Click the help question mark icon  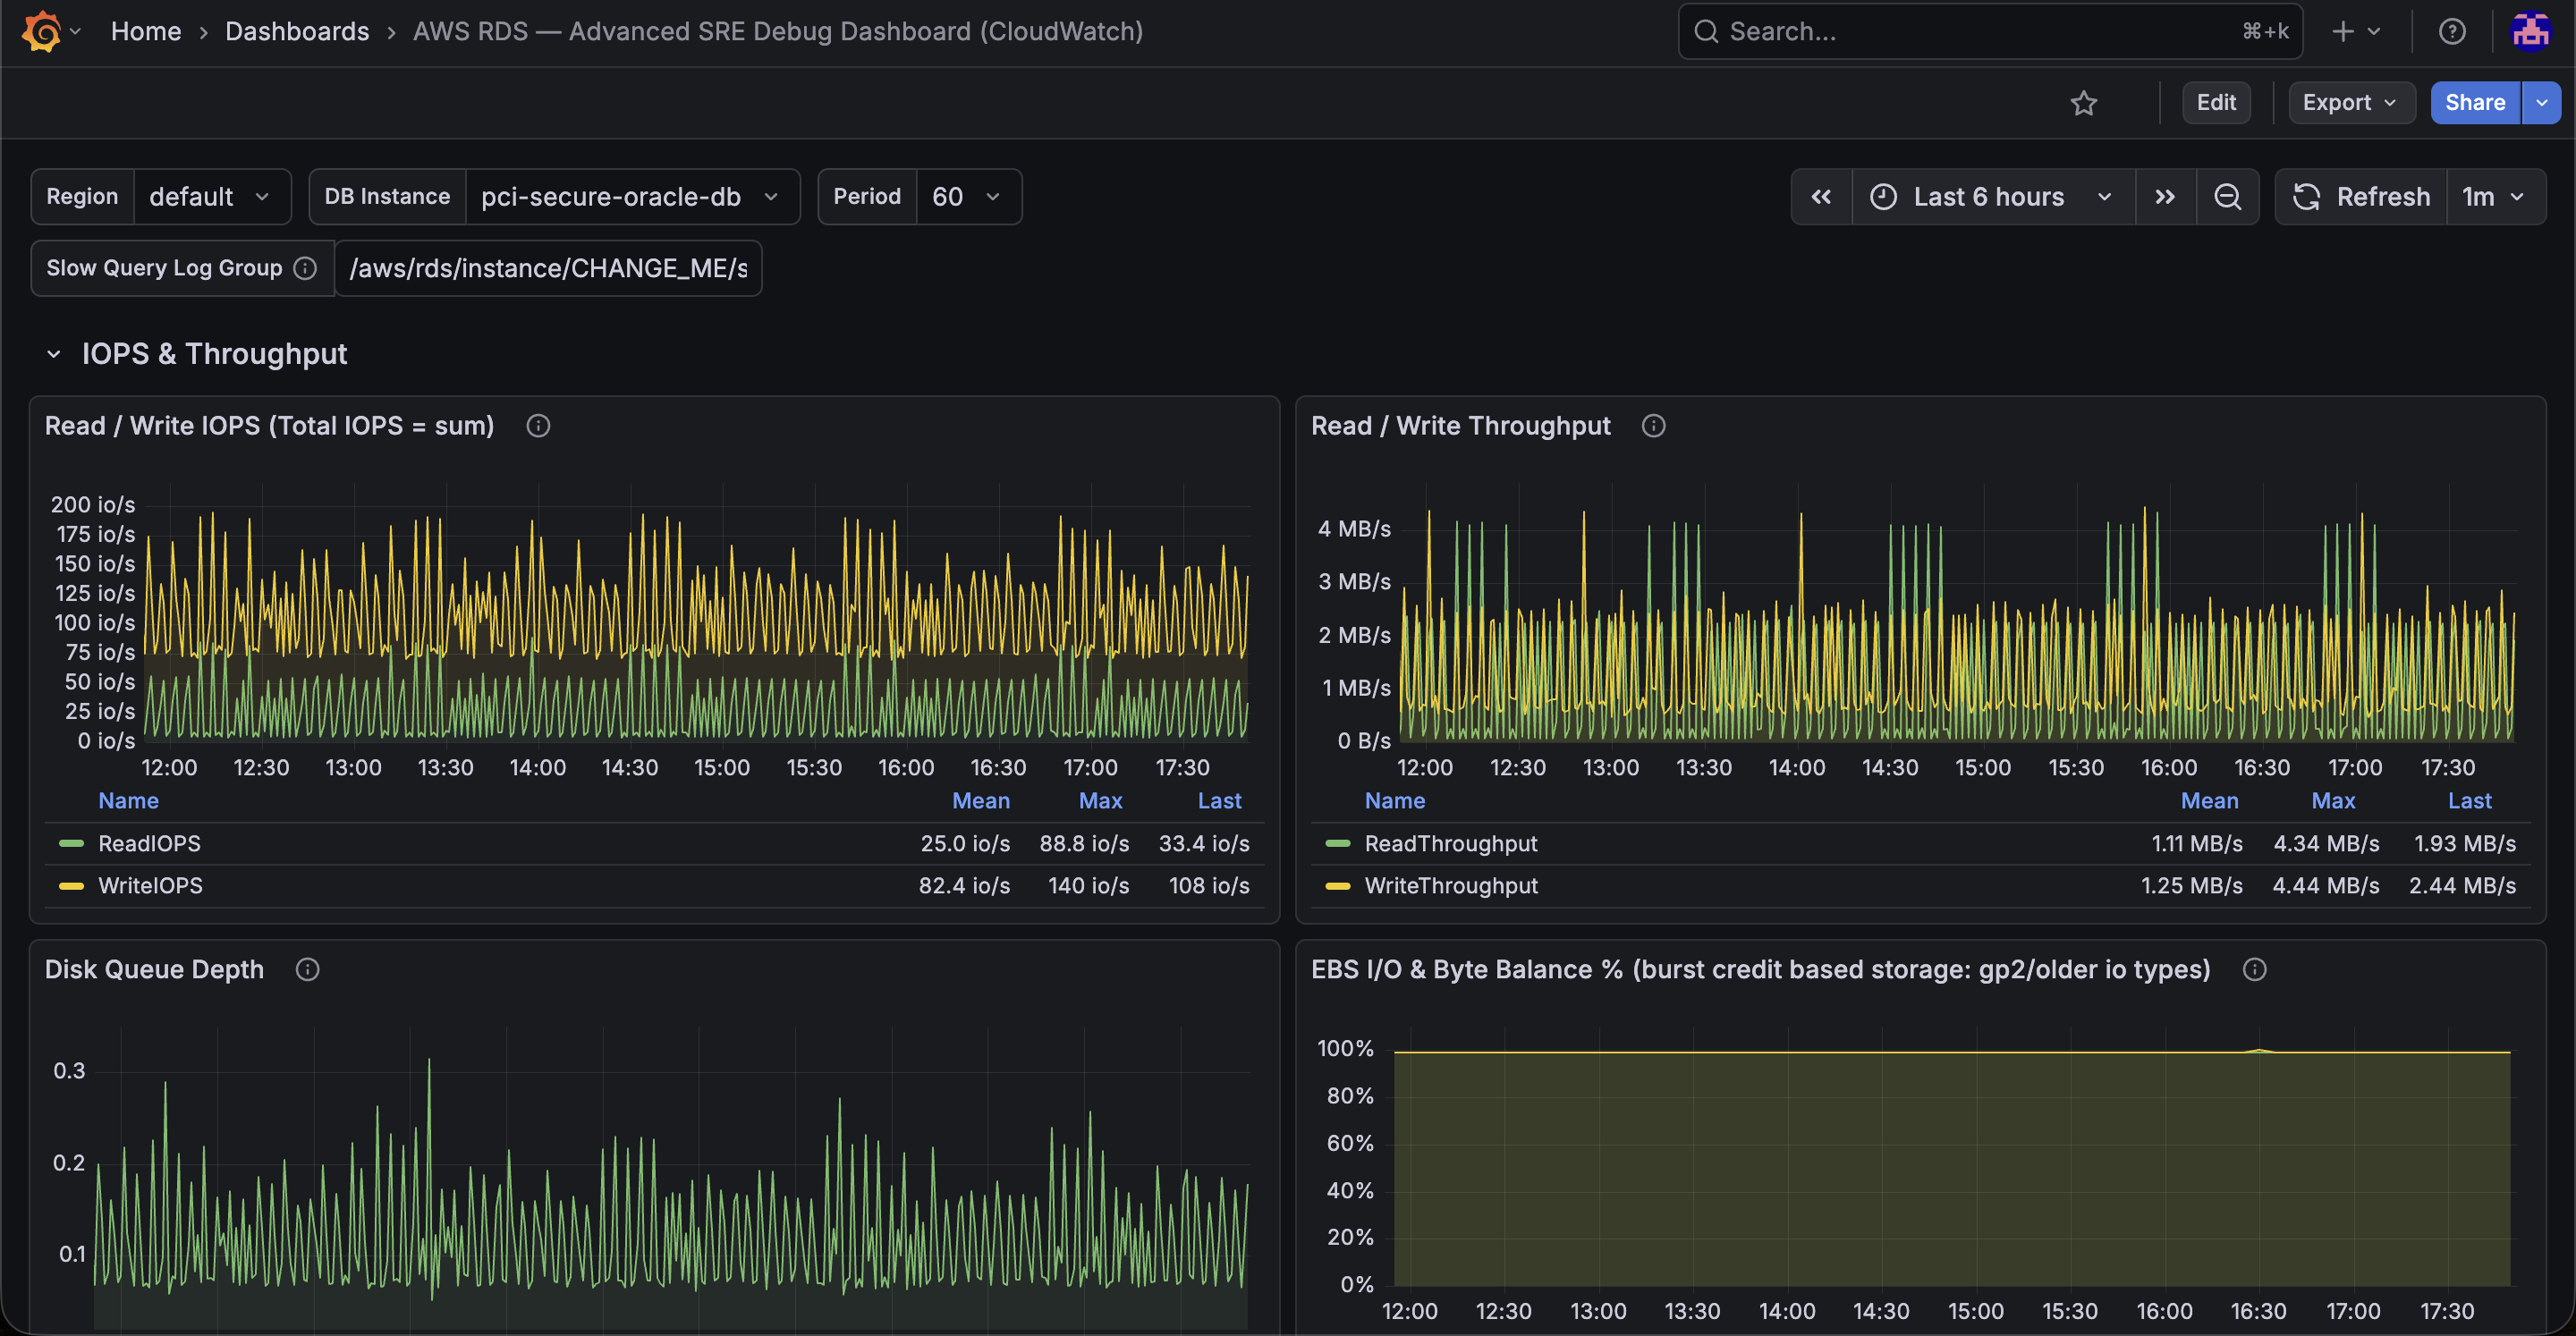tap(2451, 31)
